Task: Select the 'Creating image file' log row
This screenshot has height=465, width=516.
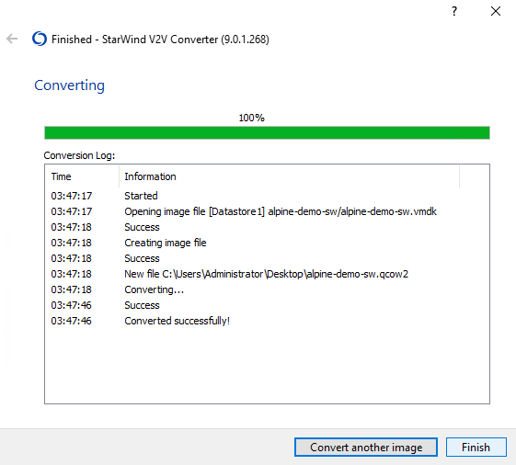Action: point(268,243)
